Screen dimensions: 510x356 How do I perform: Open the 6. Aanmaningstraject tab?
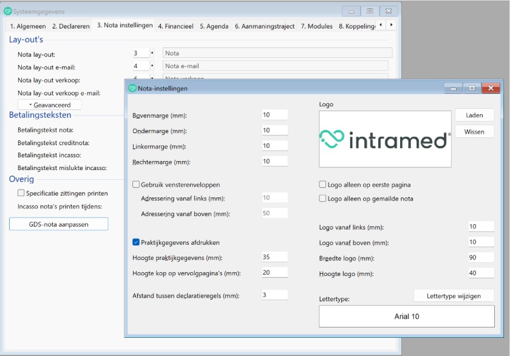click(x=265, y=26)
